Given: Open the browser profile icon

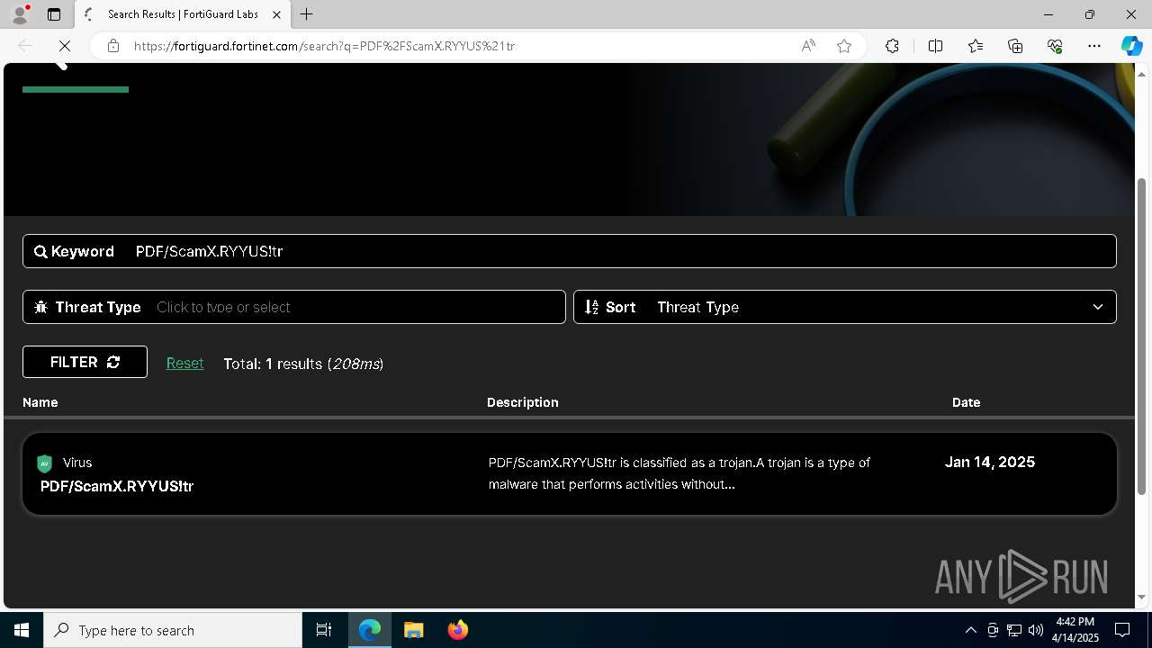Looking at the screenshot, I should click(20, 14).
